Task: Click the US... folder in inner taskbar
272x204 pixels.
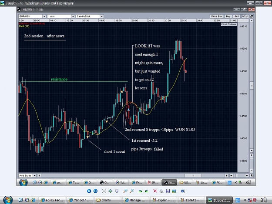Action: (185, 182)
